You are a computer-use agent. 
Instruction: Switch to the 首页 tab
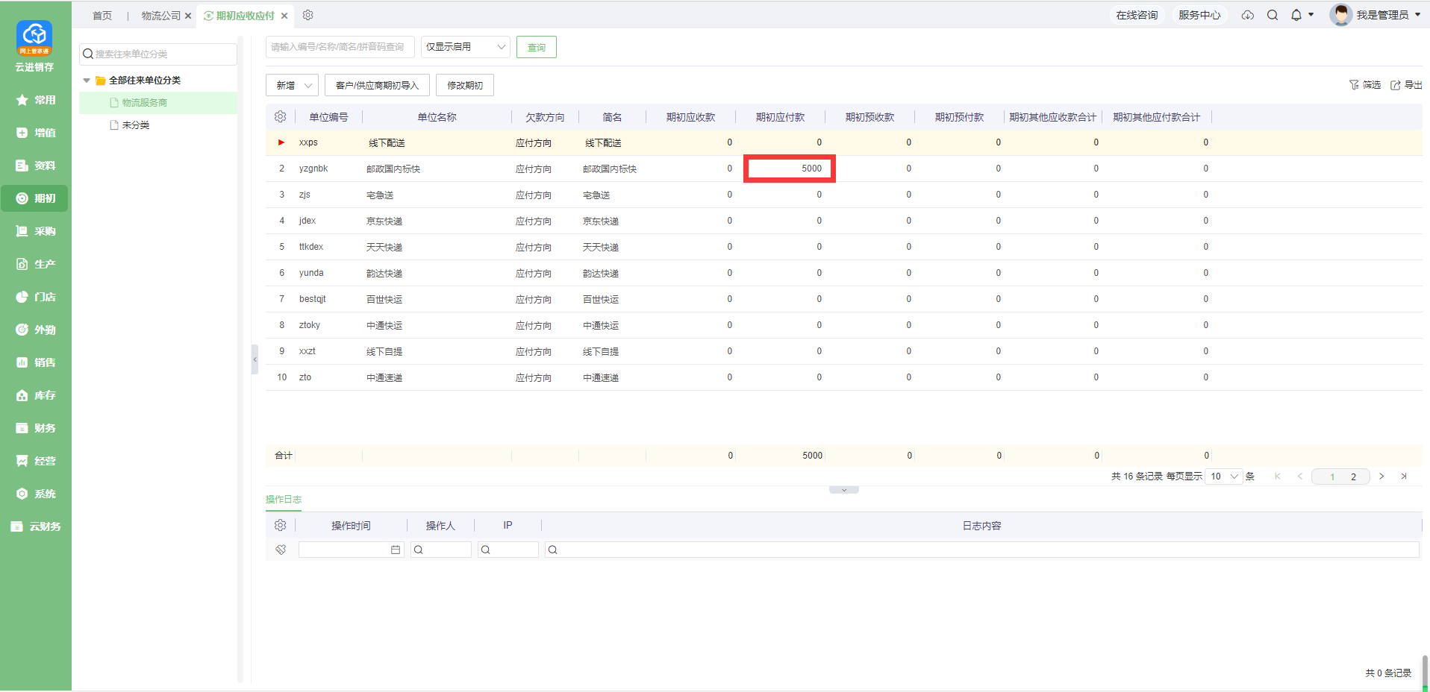pyautogui.click(x=102, y=16)
